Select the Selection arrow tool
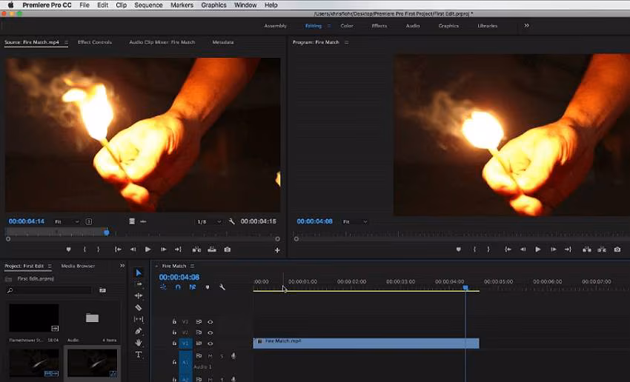The width and height of the screenshot is (630, 382). [139, 273]
